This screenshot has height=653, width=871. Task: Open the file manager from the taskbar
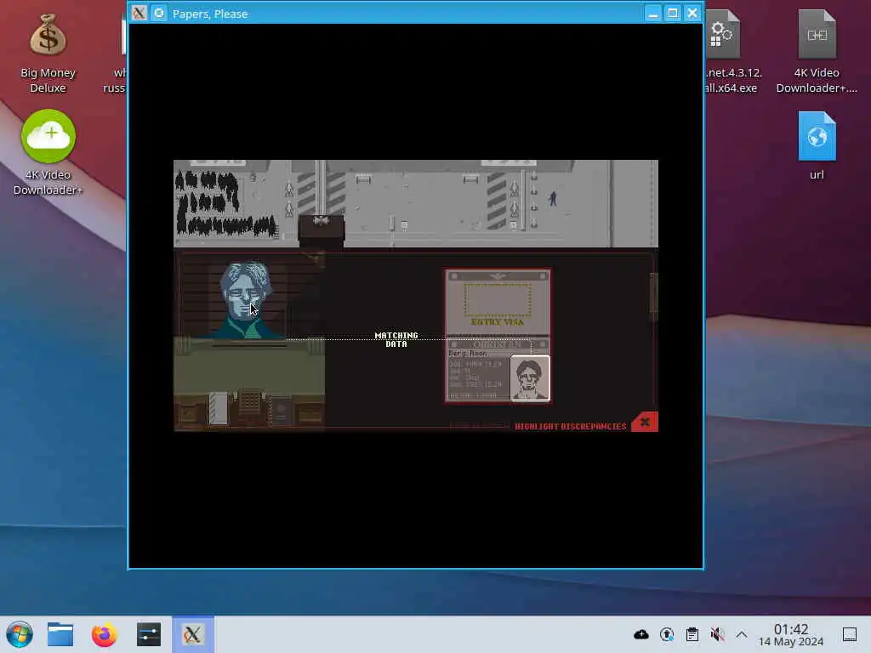(x=60, y=634)
